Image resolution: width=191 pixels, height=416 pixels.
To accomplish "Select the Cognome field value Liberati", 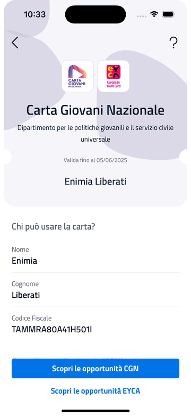I will [26, 295].
